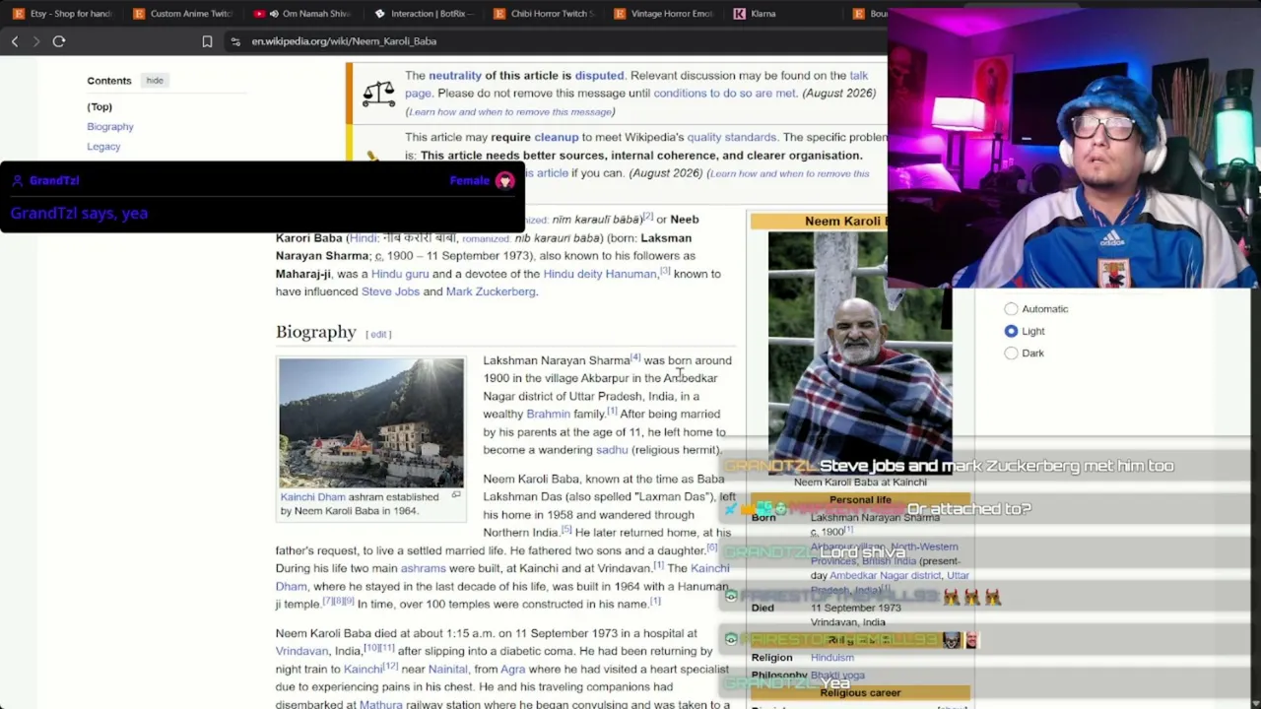The width and height of the screenshot is (1261, 709).
Task: Jump to Biography in contents
Action: (110, 126)
